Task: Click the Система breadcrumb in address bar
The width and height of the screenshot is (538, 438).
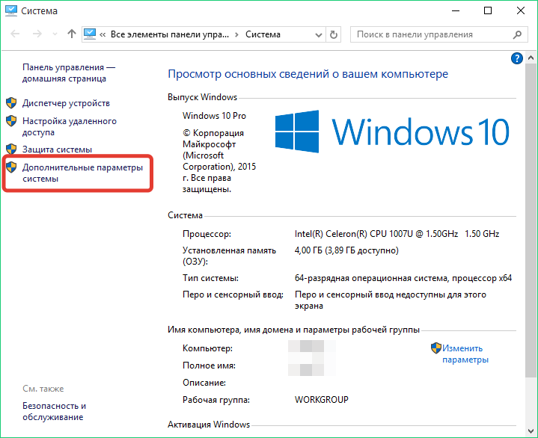Action: coord(263,34)
